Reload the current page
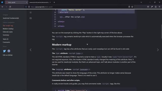 pos(10,7)
